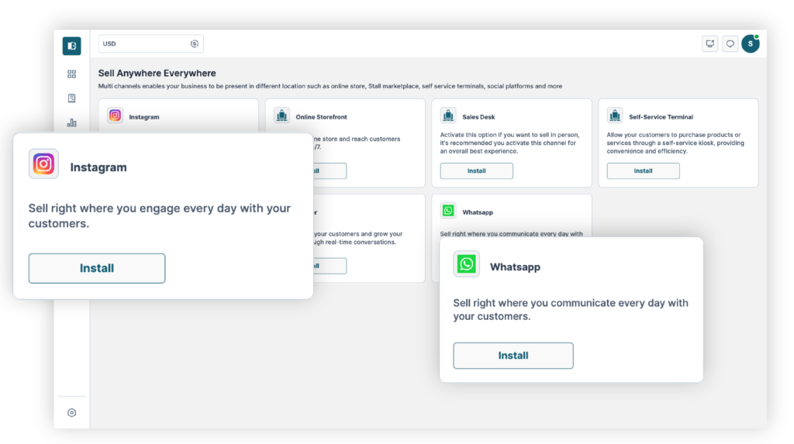Click the currency symbol icon in USD field
The image size is (794, 444).
point(194,44)
